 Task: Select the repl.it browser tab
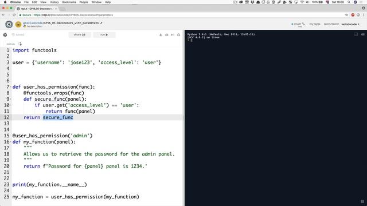[x=37, y=9]
